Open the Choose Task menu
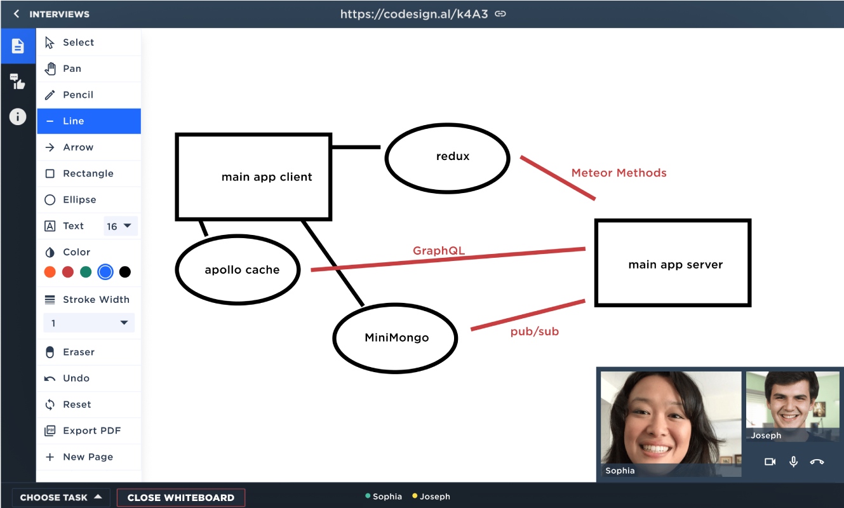 click(61, 497)
